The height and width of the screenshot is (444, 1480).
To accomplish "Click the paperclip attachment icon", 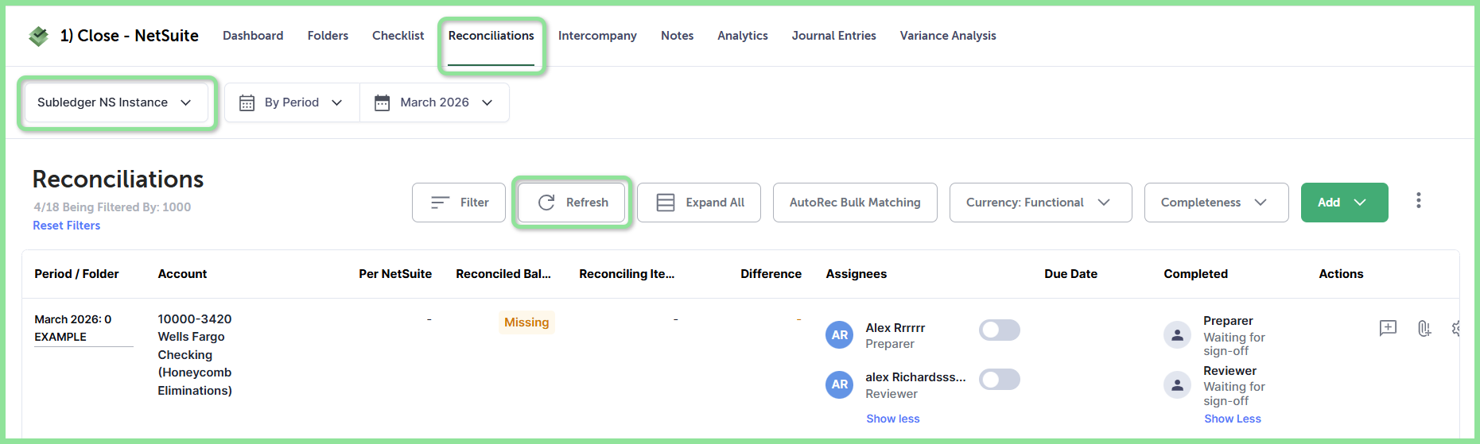I will tap(1424, 328).
